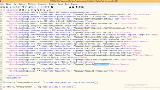Viewport: 160px width, 90px height.
Task: Click the "</КурсорПерфолента>" closing tag
Action: [17, 75]
